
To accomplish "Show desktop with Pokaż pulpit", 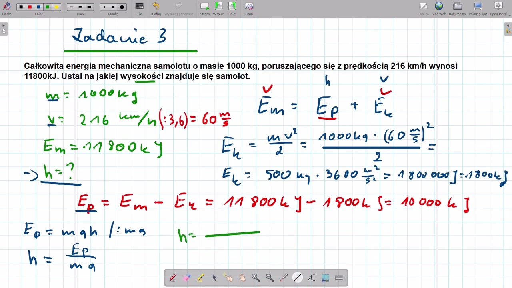I will (478, 6).
